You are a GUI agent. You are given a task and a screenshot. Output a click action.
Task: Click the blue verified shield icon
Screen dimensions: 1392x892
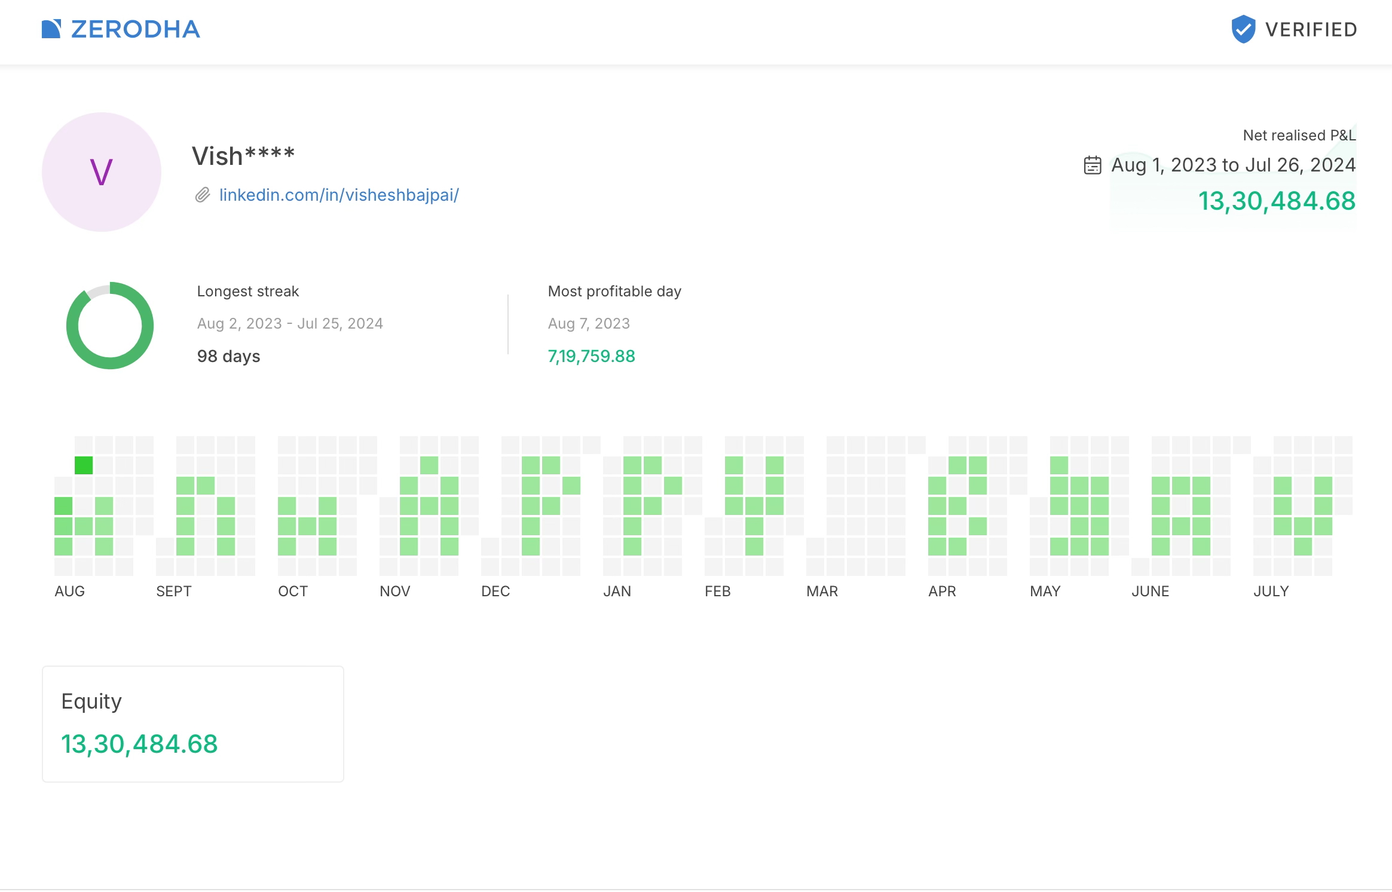coord(1243,29)
